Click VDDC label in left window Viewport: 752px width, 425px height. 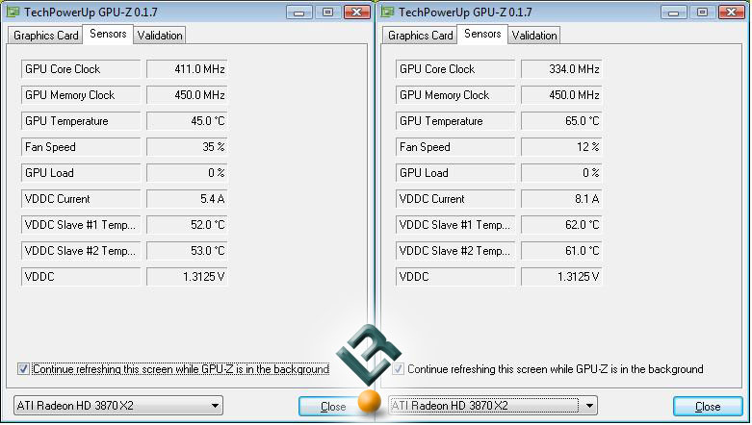point(81,277)
